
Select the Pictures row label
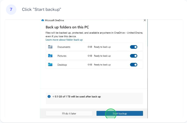click(62, 56)
